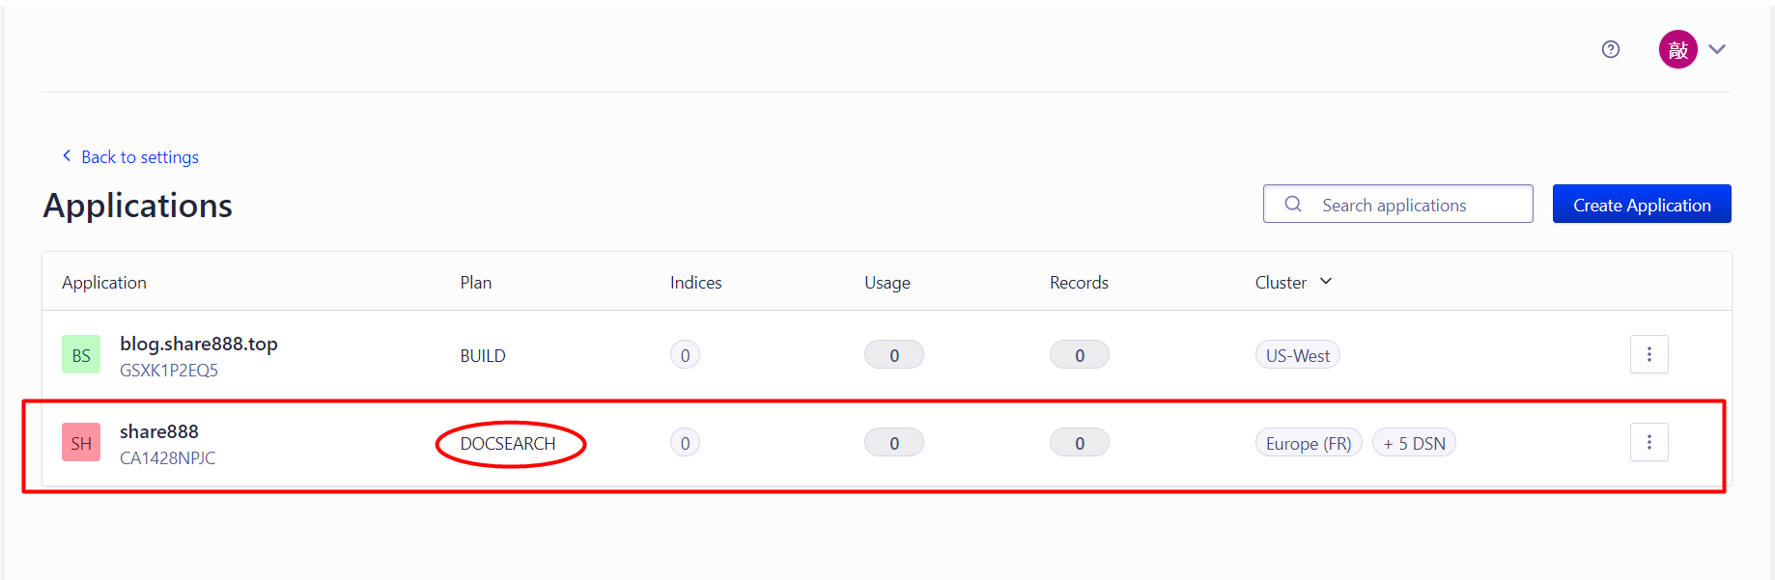Click the Create Application button
Screen dimensions: 1775x580
point(1642,204)
